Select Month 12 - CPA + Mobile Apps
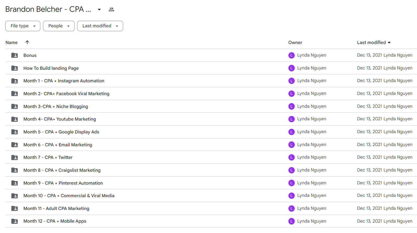This screenshot has width=417, height=233. tap(55, 221)
